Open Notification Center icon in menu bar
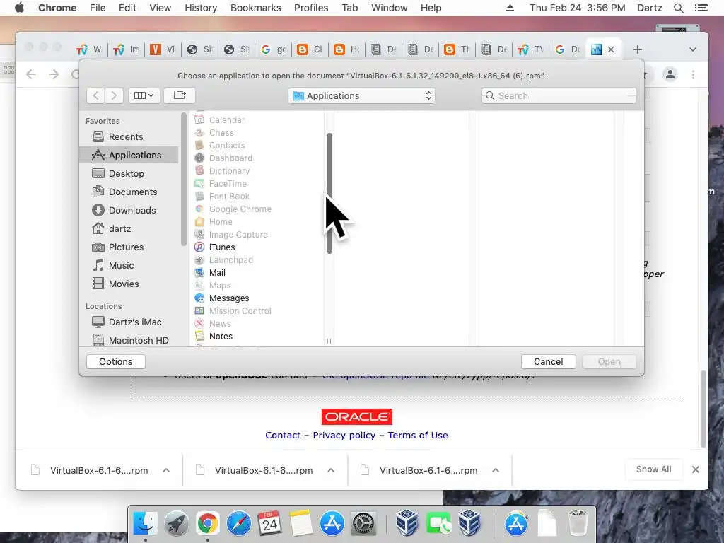 click(701, 8)
